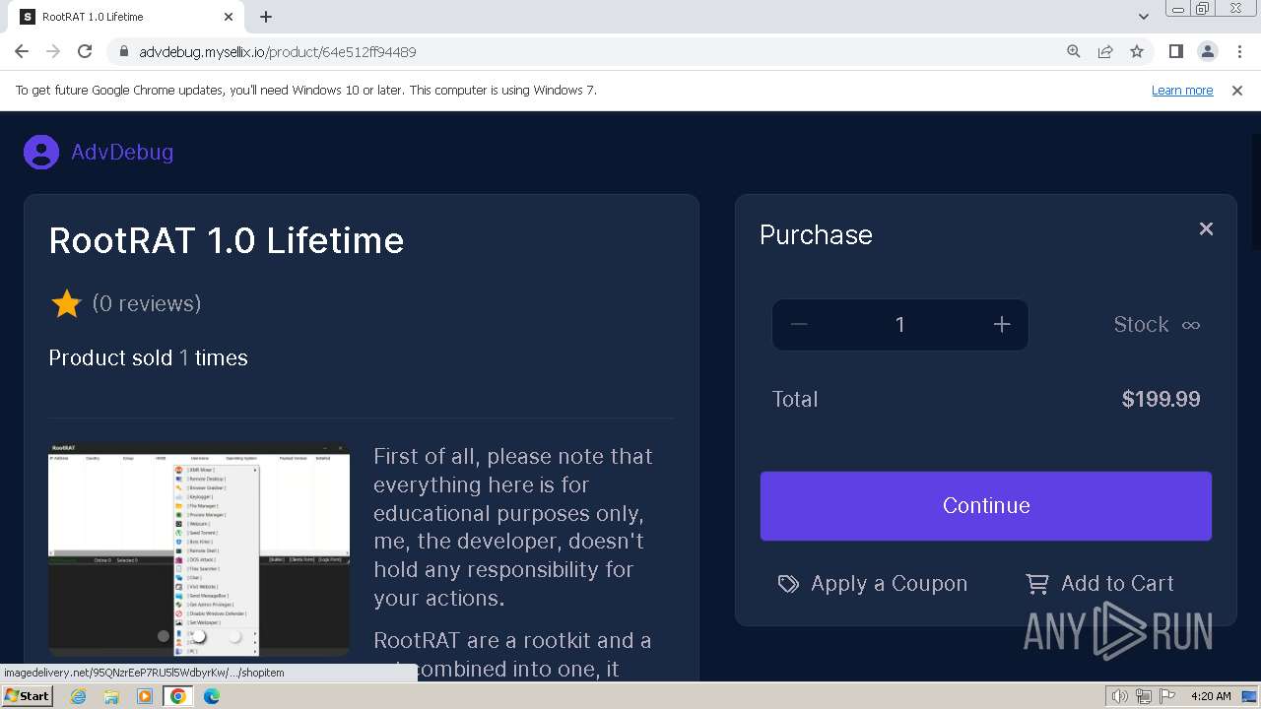
Task: Click the Learn more link
Action: 1182,91
